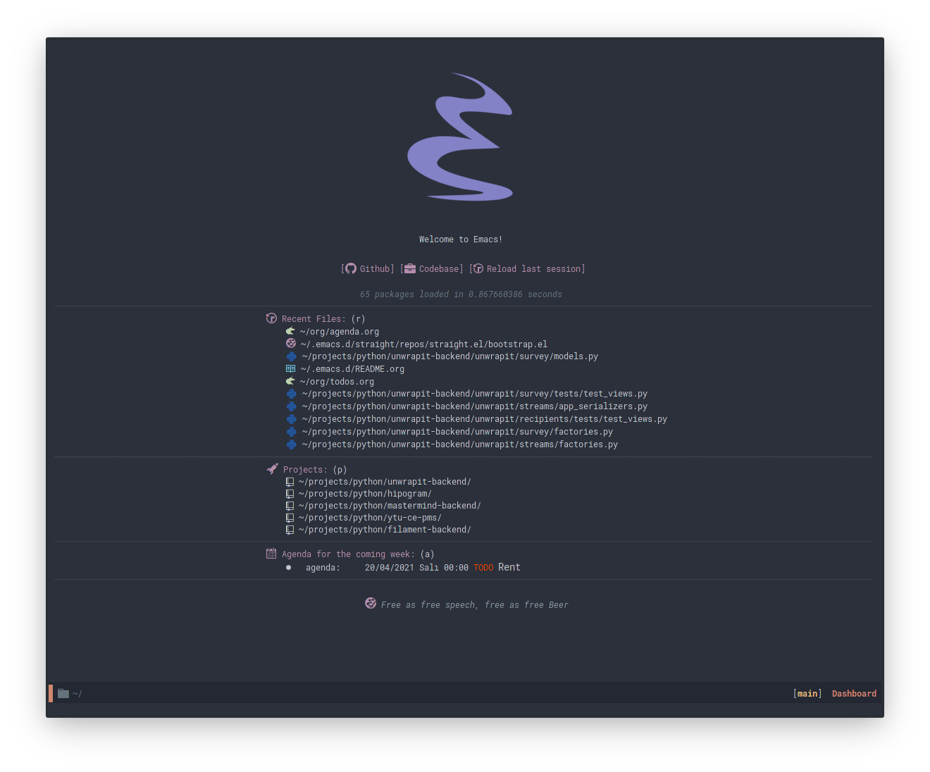Click the book icon beside README.org
Image resolution: width=930 pixels, height=772 pixels.
290,368
